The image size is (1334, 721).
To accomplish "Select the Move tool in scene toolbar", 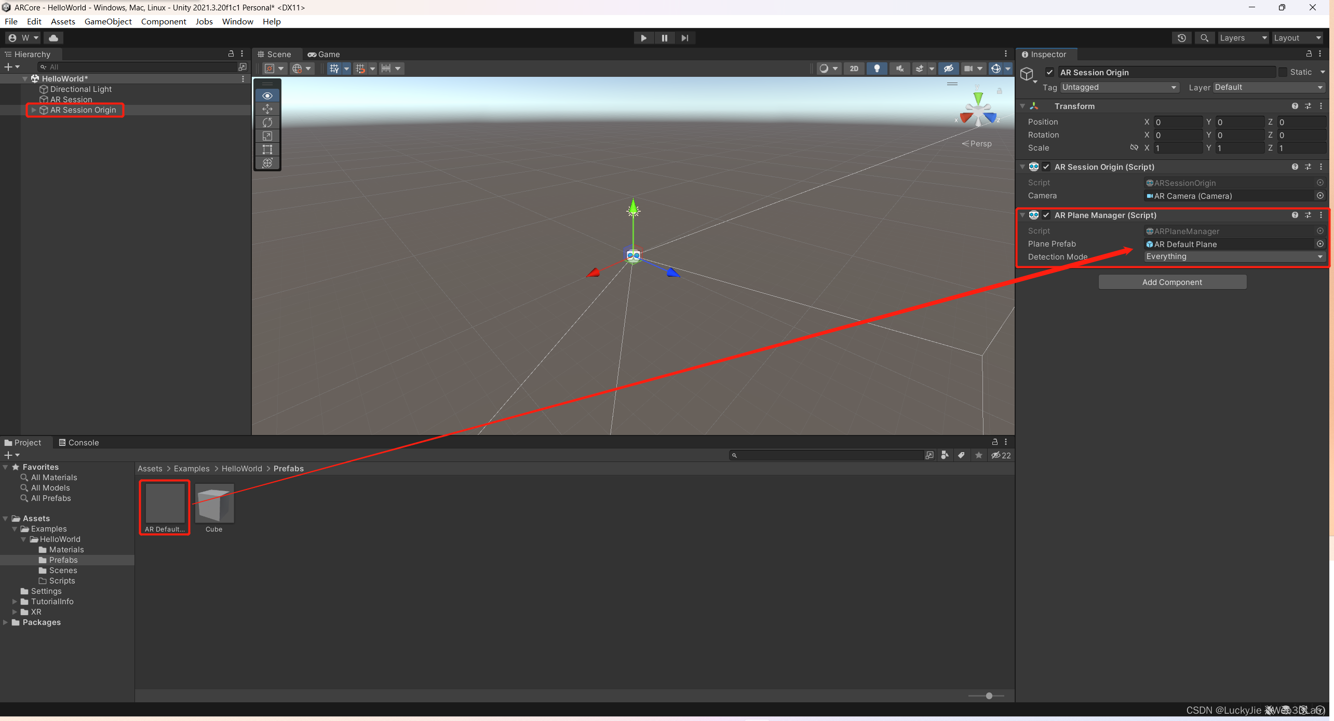I will (267, 109).
